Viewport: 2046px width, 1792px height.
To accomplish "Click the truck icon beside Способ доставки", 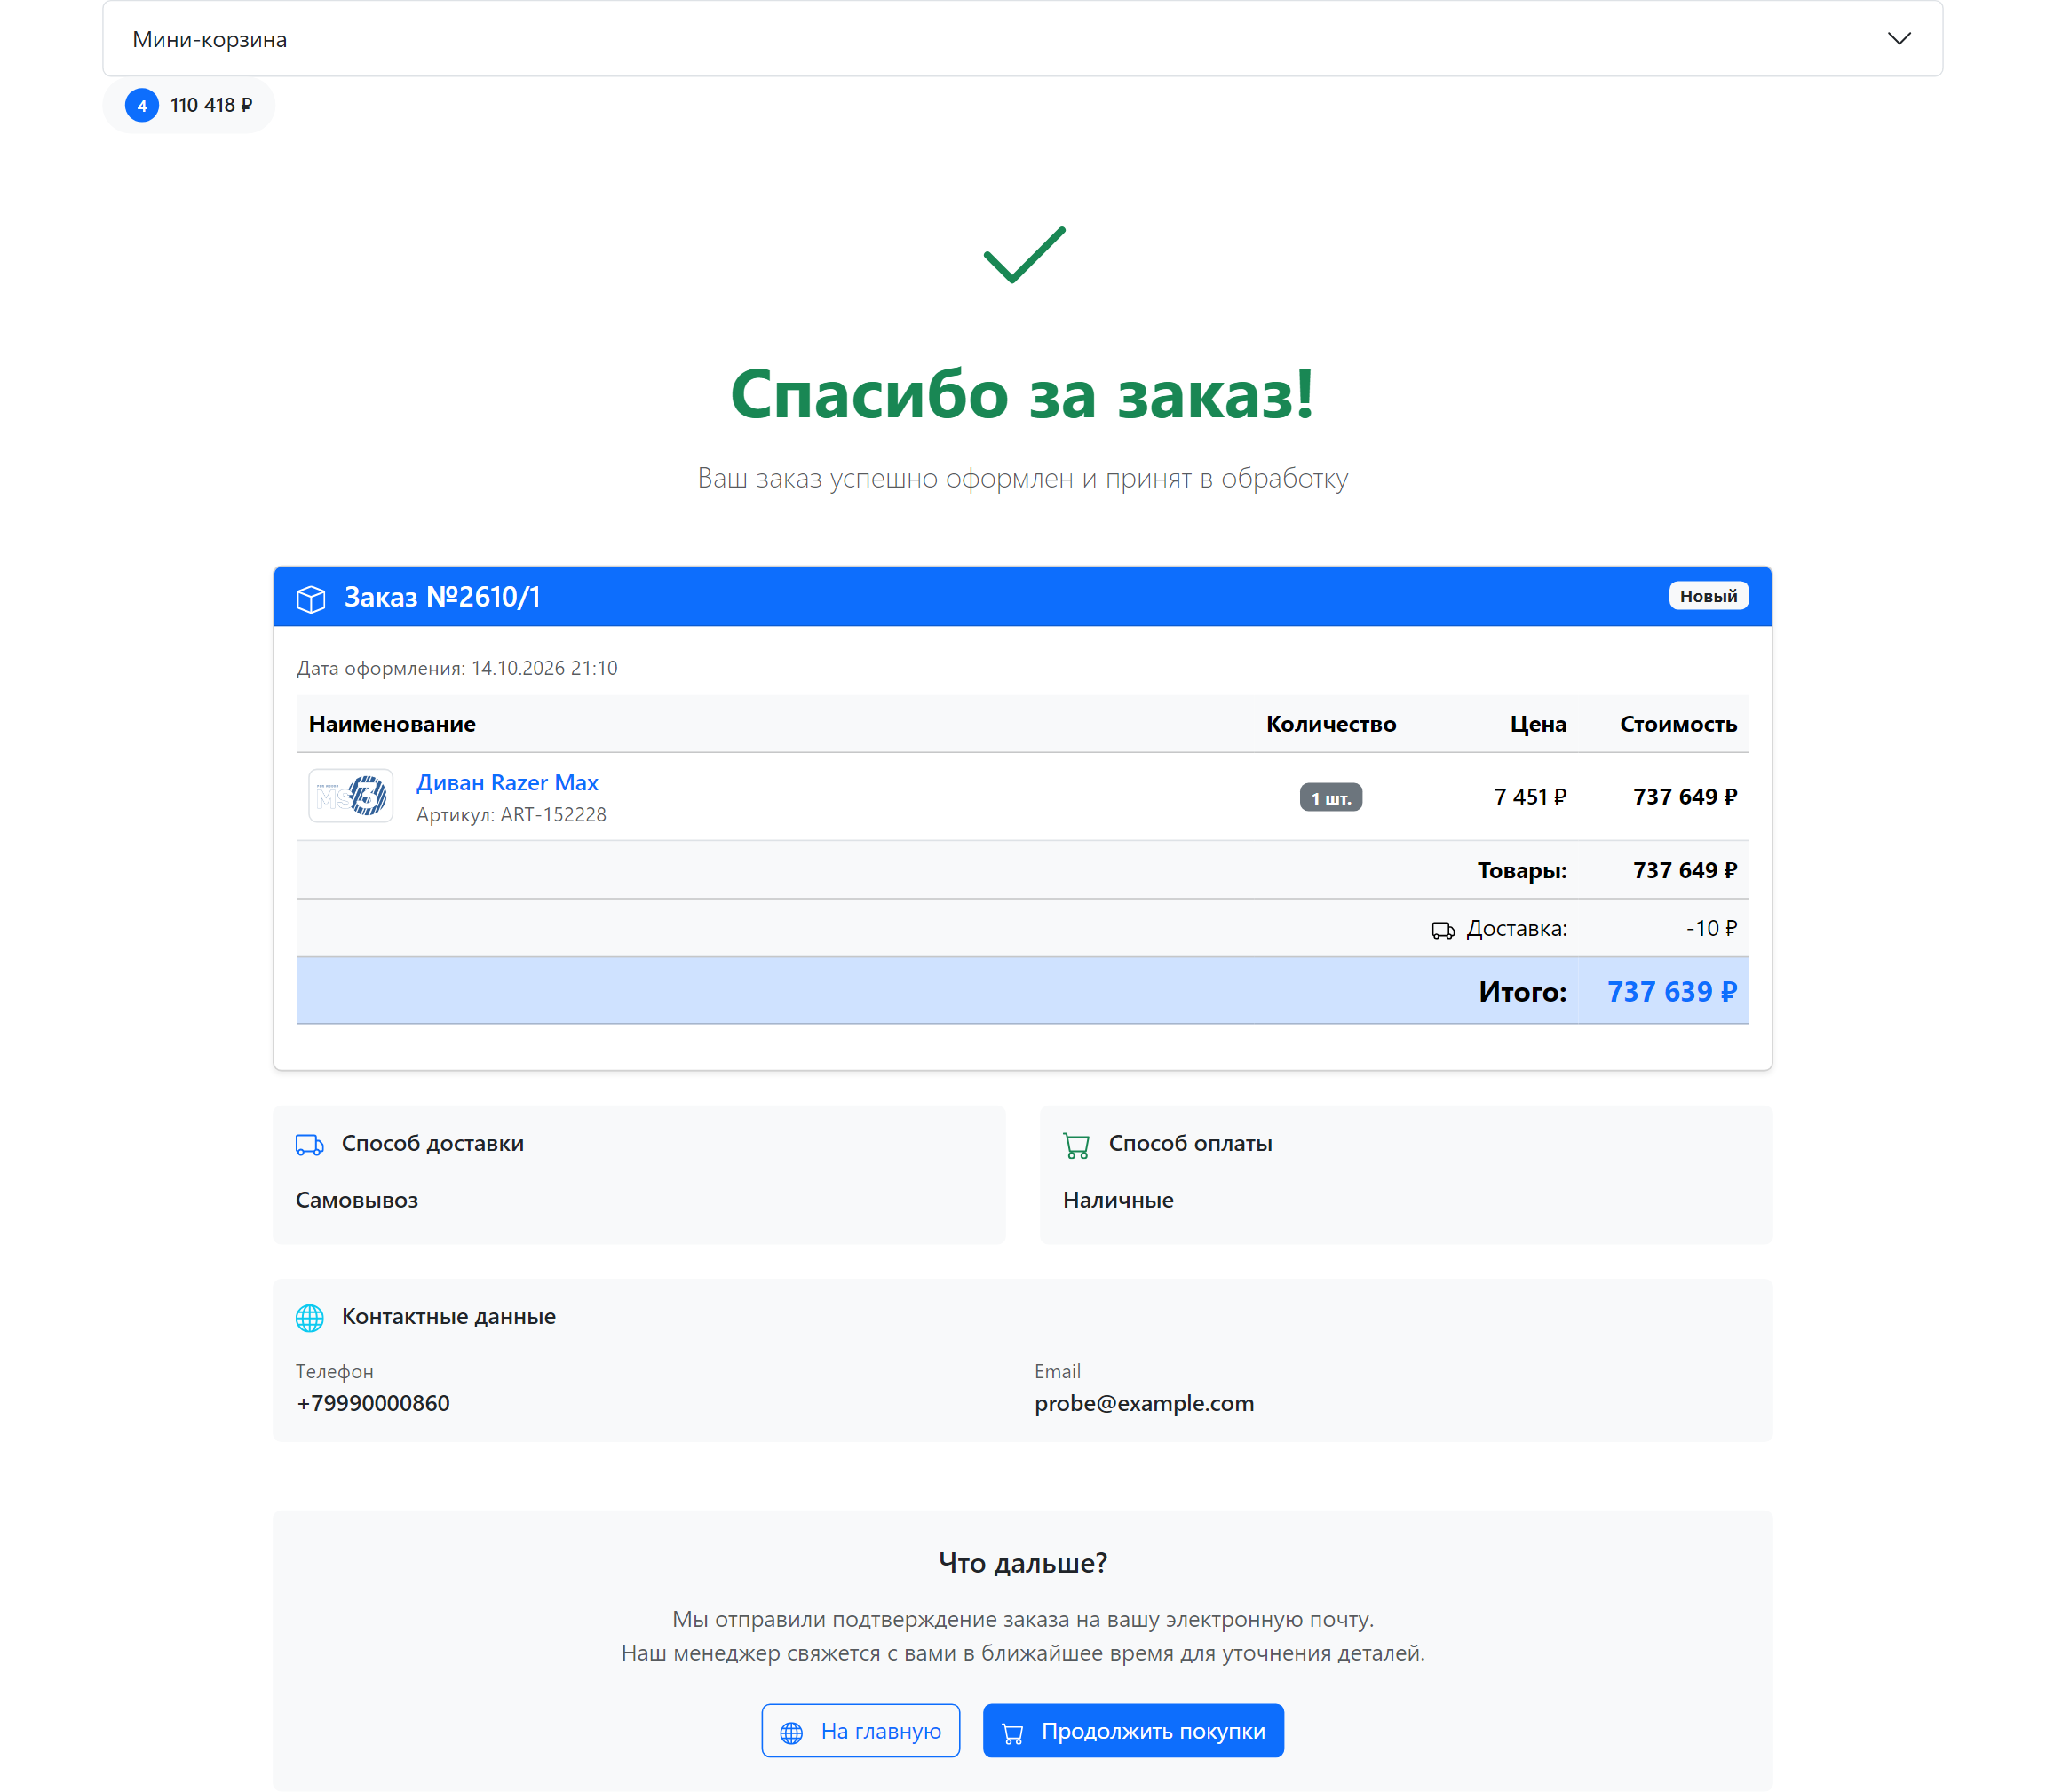I will (x=310, y=1144).
